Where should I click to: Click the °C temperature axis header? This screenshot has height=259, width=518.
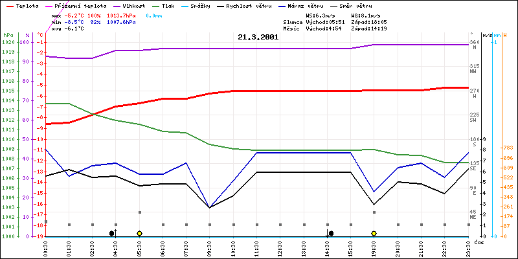click(x=41, y=34)
